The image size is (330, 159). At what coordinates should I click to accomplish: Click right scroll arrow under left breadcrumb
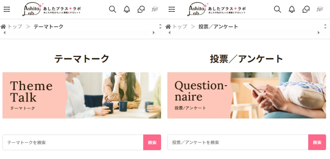(154, 33)
